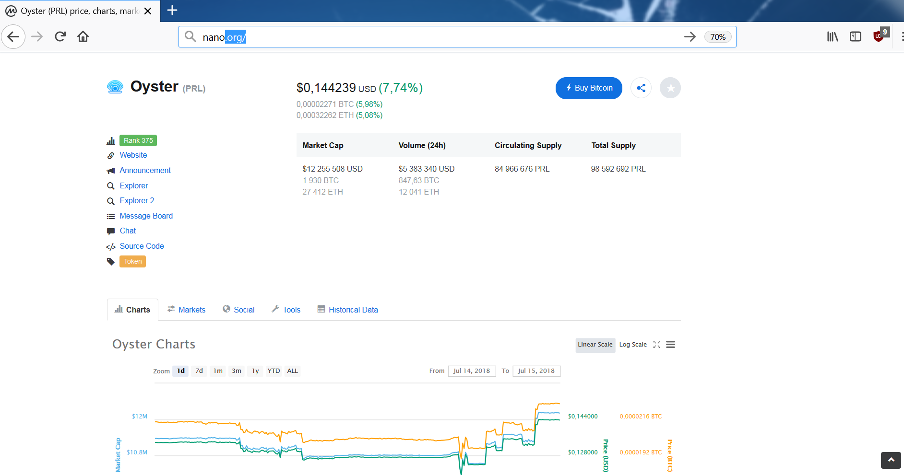904x475 pixels.
Task: Click the Circulating Supply value 84 966 676 PRL
Action: point(522,169)
